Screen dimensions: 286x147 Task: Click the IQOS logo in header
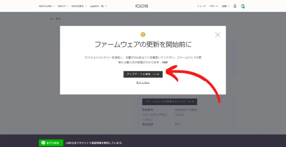tap(142, 6)
